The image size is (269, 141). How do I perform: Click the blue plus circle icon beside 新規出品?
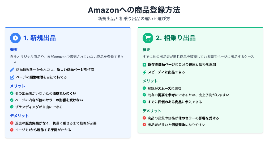click(x=15, y=38)
